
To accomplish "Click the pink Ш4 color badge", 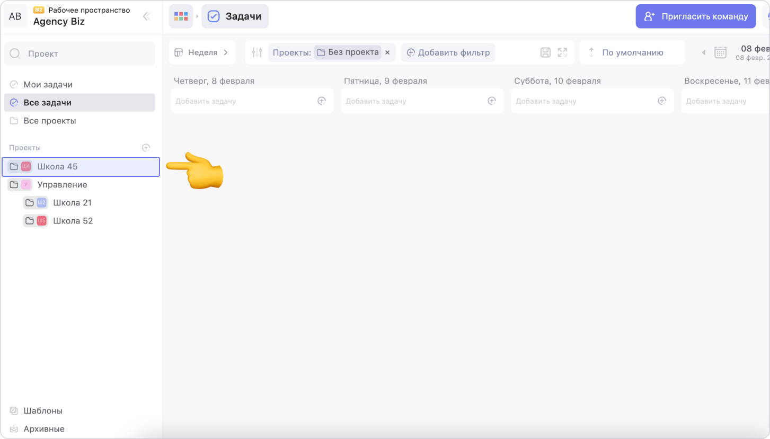I will 26,167.
